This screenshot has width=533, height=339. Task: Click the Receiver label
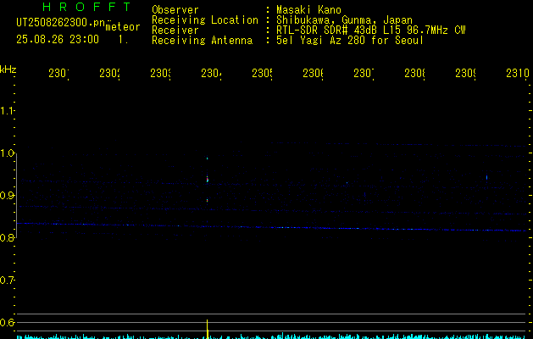(x=175, y=31)
